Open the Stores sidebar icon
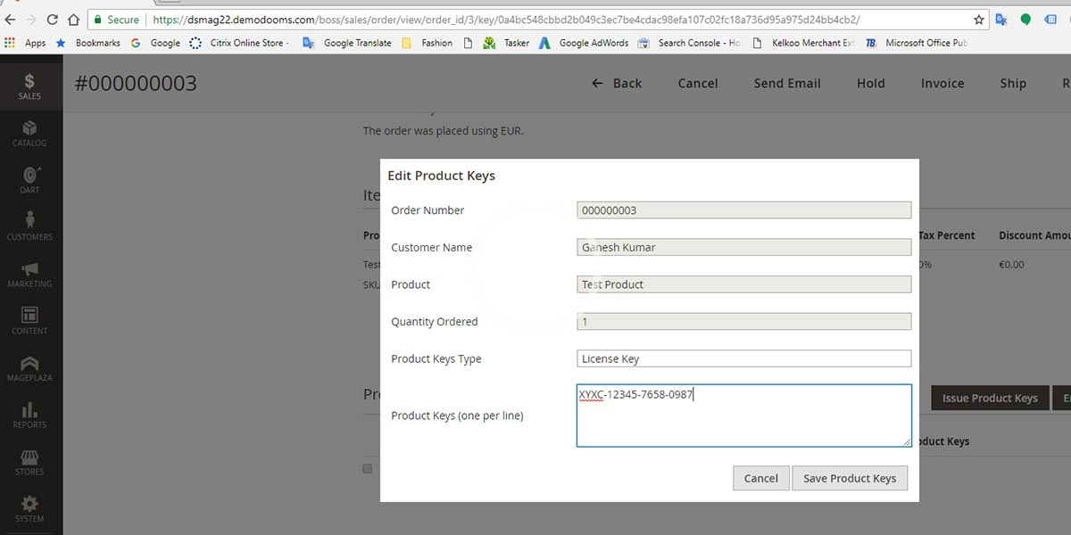 point(29,462)
